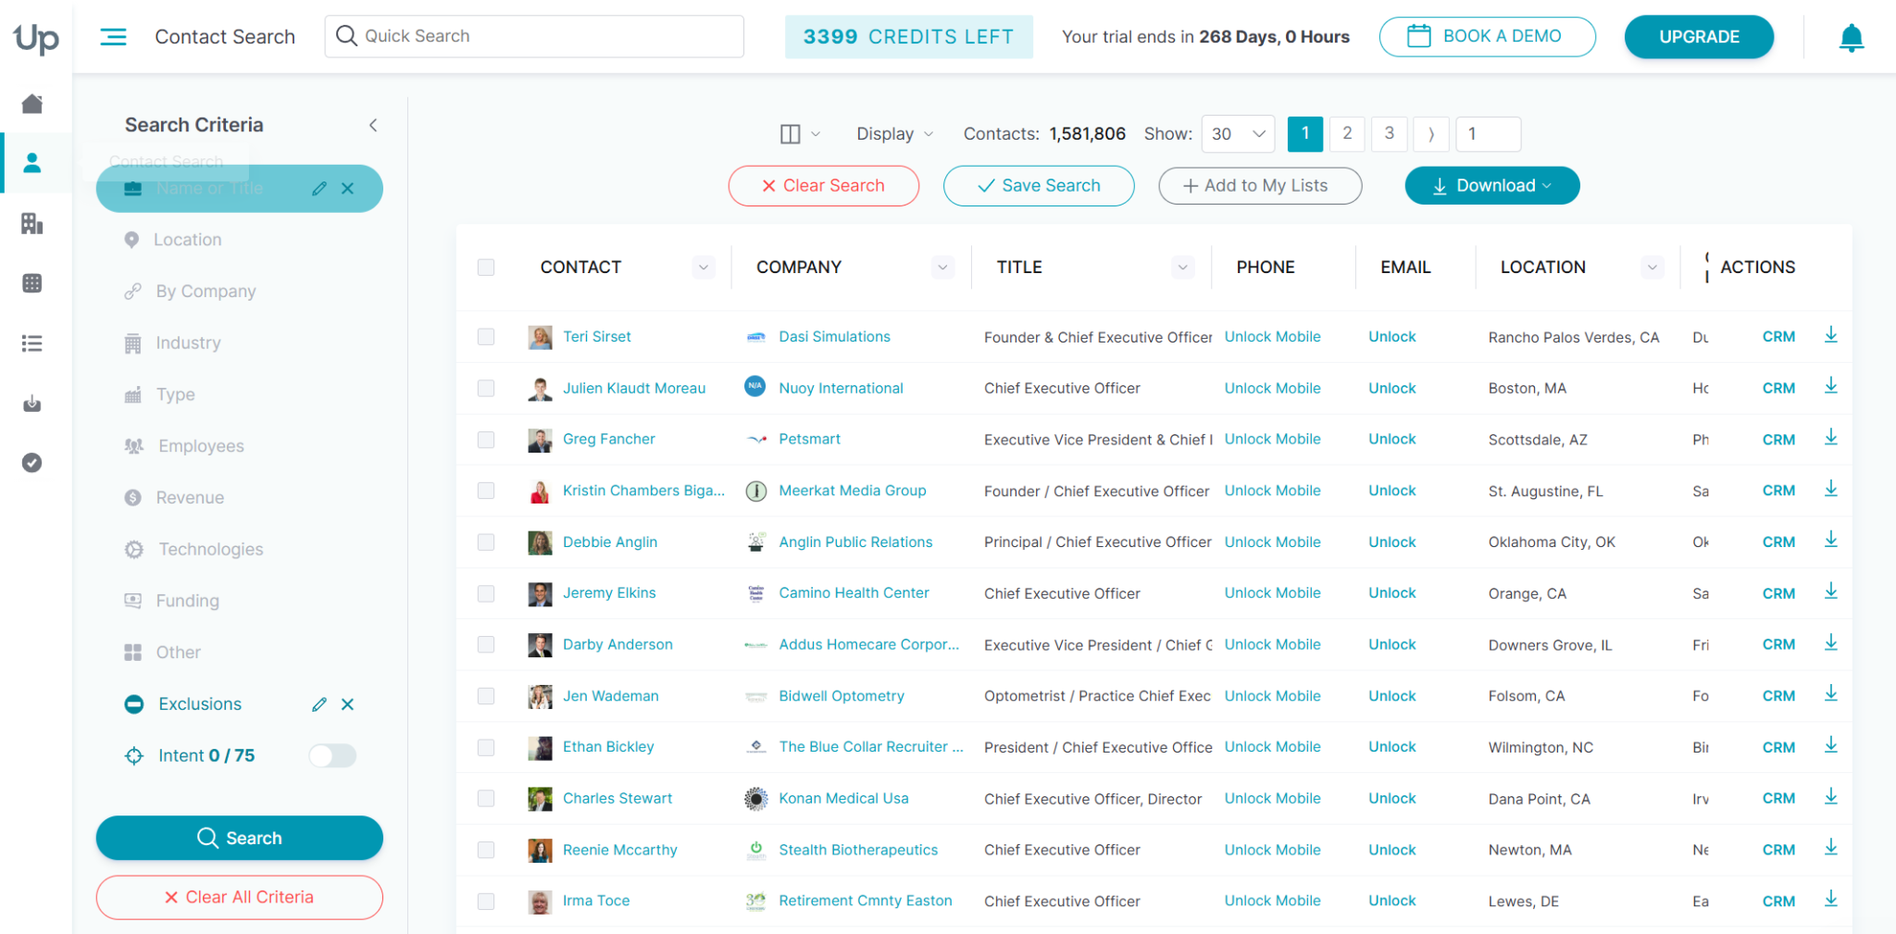
Task: Edit the Name or Title criteria pencil
Action: pos(319,189)
